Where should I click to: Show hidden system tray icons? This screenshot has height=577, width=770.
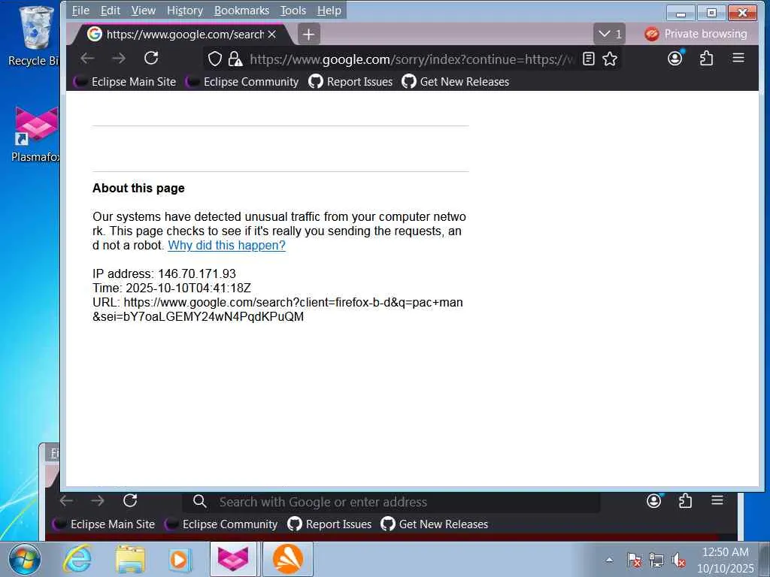[x=609, y=560]
